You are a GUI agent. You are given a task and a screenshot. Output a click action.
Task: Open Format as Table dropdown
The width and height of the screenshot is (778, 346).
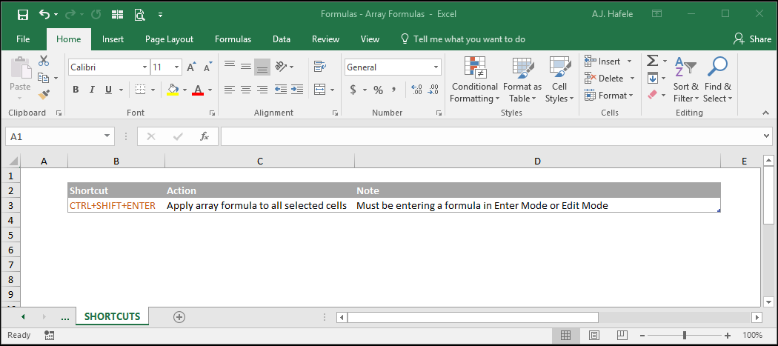pos(522,79)
